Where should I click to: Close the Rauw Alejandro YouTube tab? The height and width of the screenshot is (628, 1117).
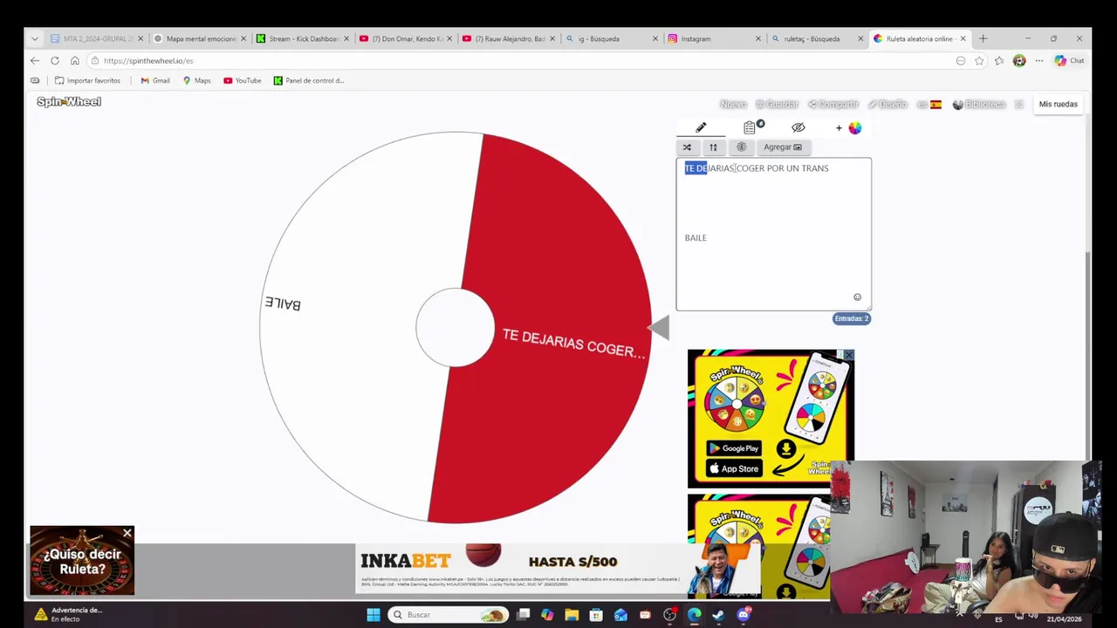(552, 38)
